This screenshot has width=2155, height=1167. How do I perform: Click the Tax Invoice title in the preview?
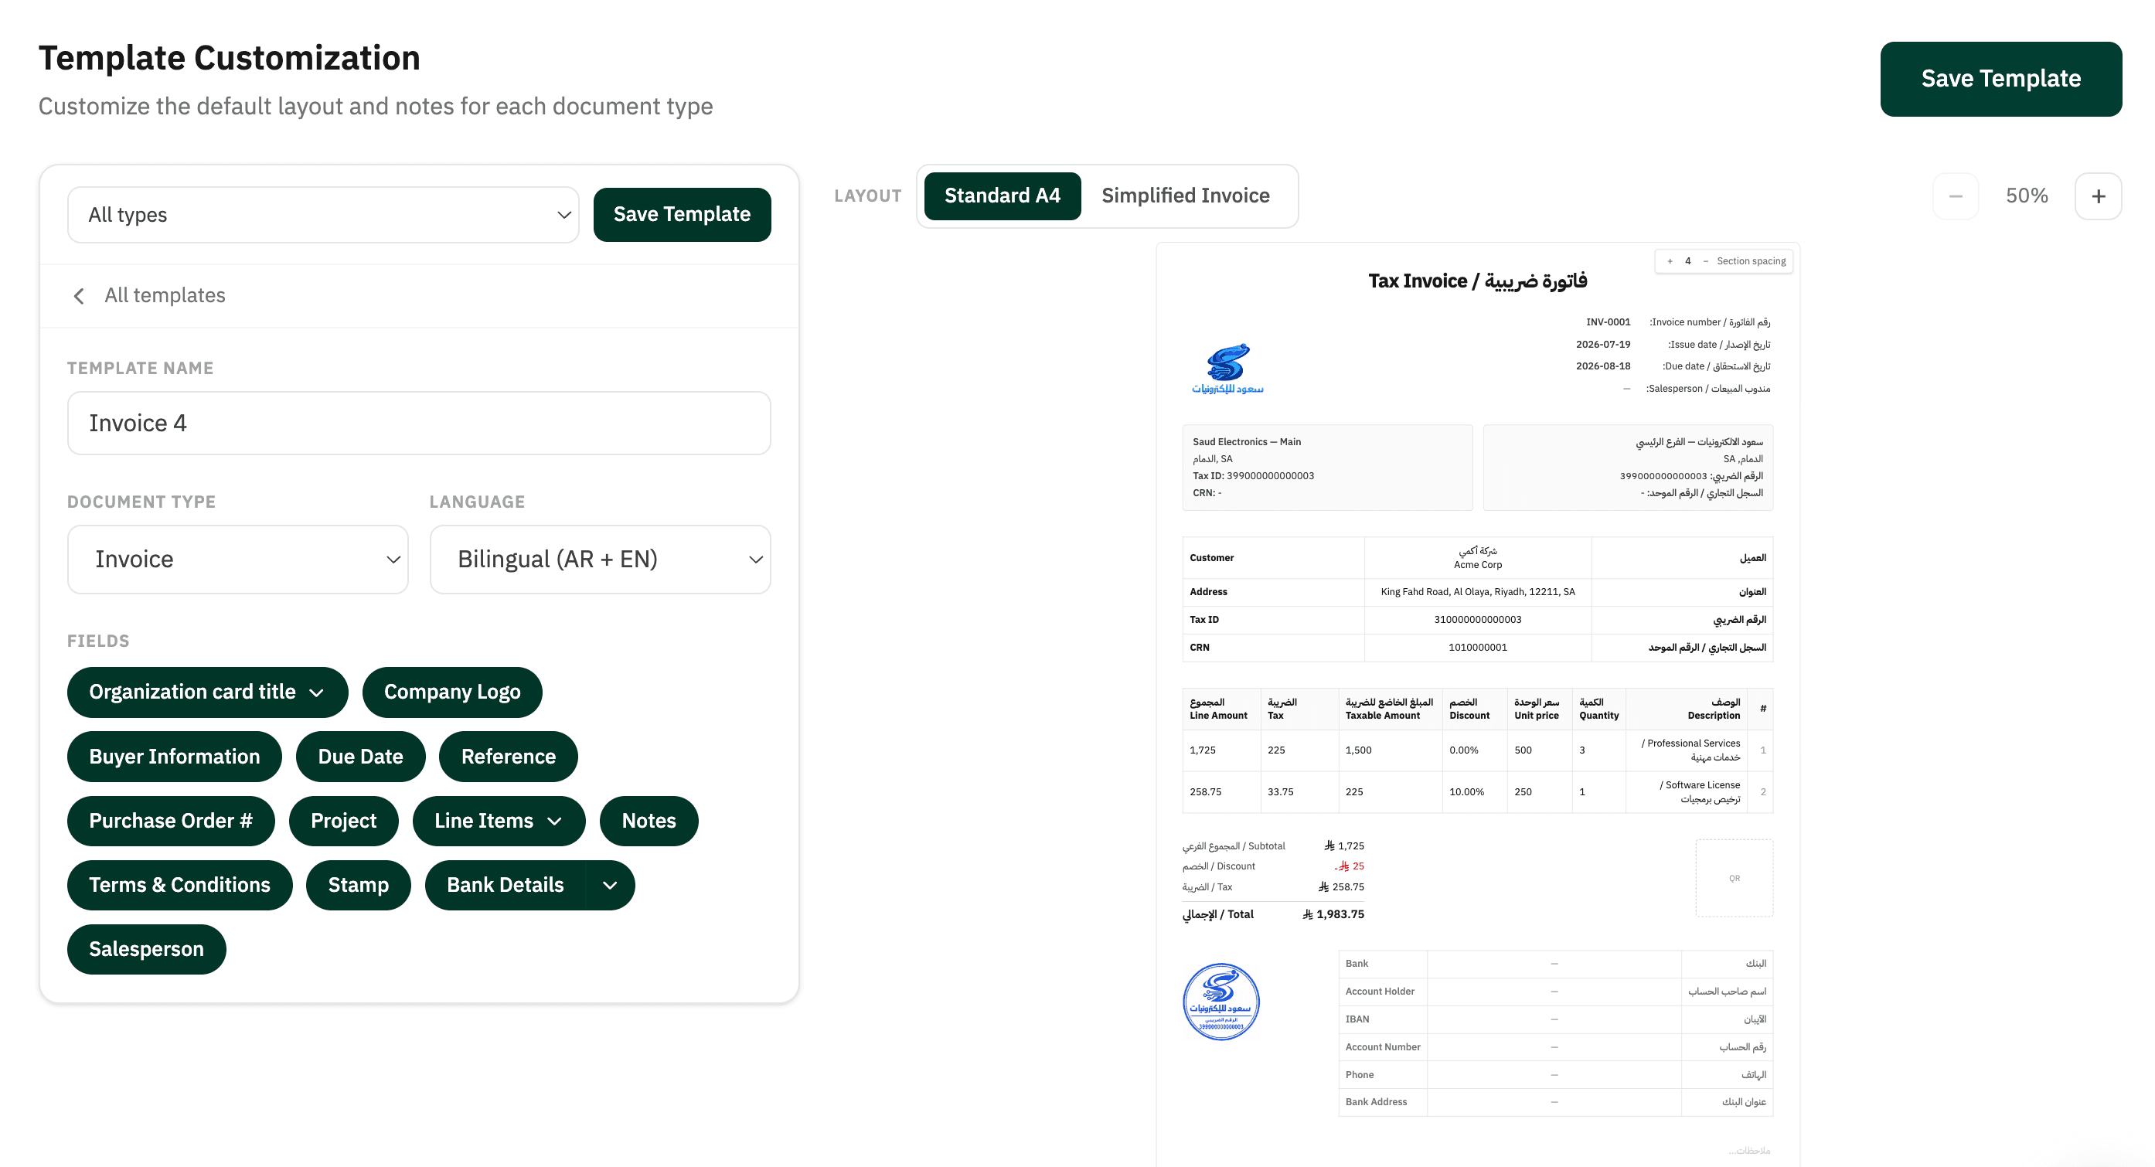pos(1477,281)
